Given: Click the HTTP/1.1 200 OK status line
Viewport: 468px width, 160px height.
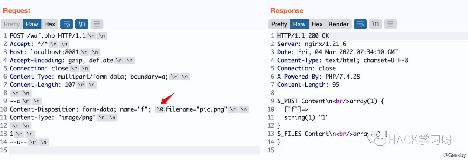Looking at the screenshot, I should click(x=303, y=36).
